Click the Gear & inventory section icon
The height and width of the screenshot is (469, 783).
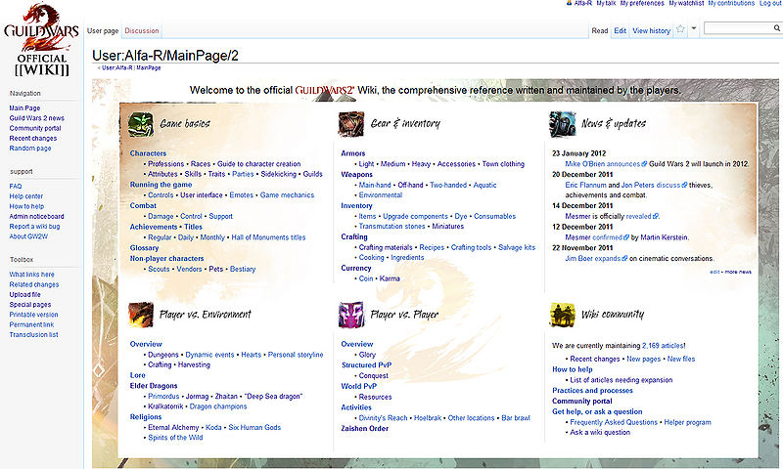tap(351, 124)
